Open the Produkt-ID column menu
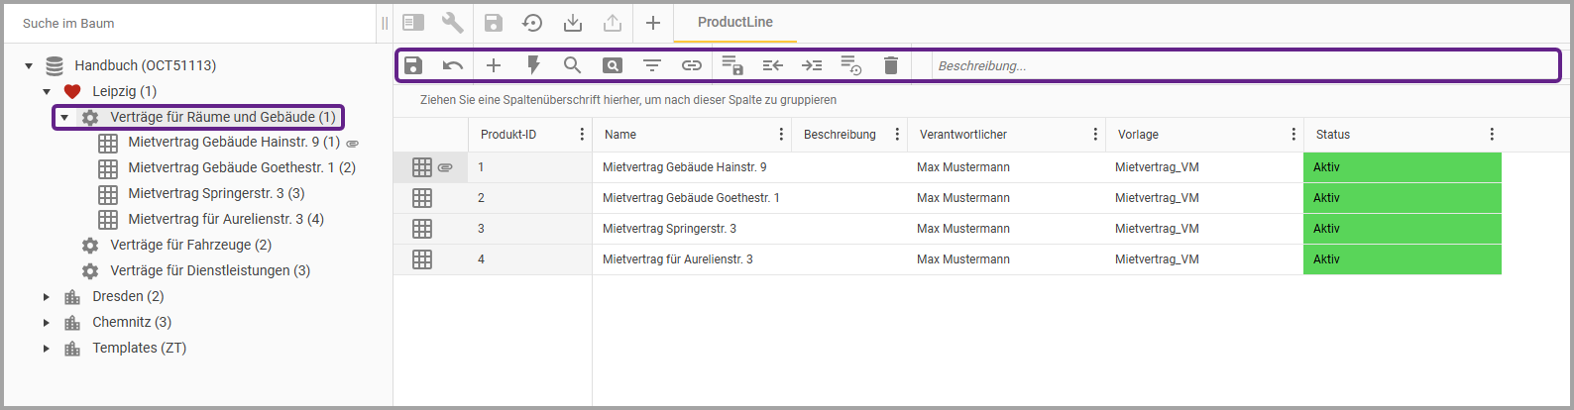 (582, 135)
